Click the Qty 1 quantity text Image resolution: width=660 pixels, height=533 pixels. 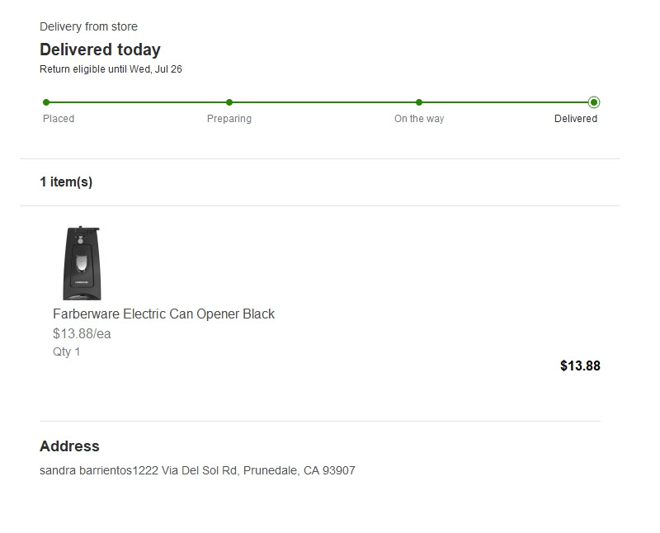tap(67, 352)
